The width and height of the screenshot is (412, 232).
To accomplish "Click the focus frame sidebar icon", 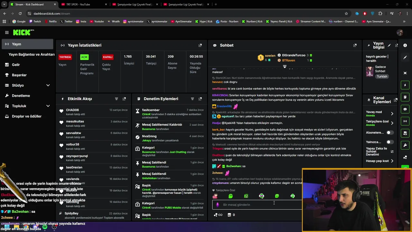I will point(405,73).
